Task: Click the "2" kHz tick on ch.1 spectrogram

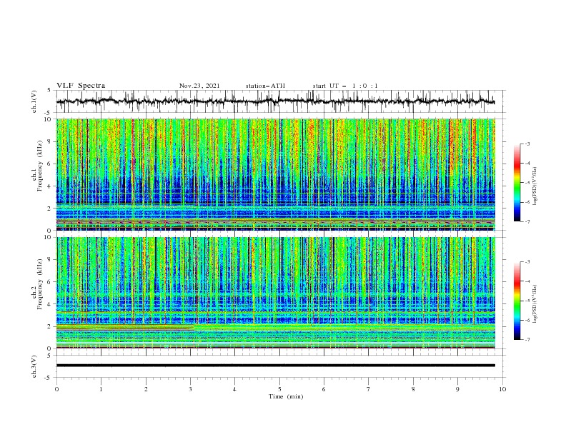Action: (x=50, y=208)
